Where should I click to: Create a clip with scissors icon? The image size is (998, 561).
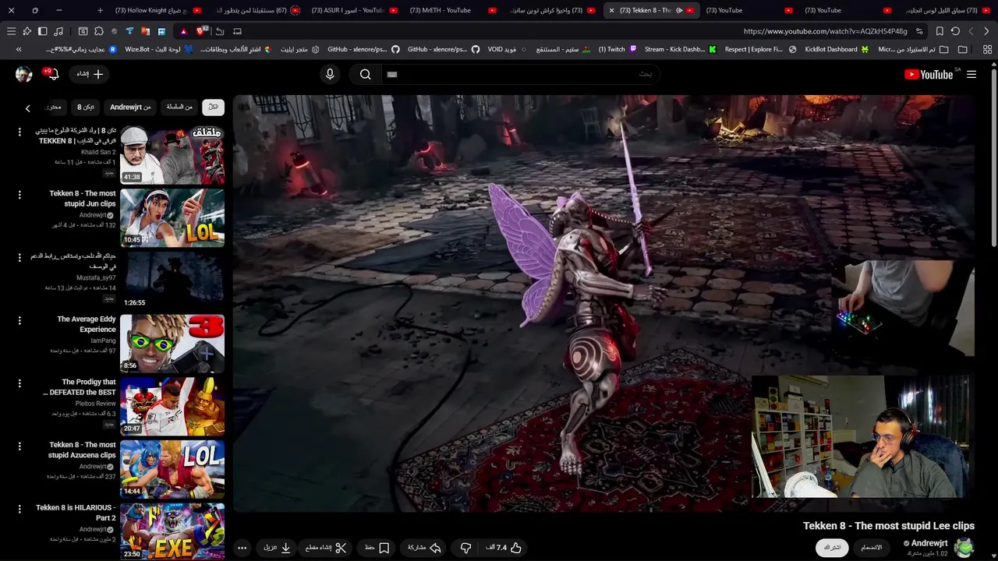[x=326, y=548]
